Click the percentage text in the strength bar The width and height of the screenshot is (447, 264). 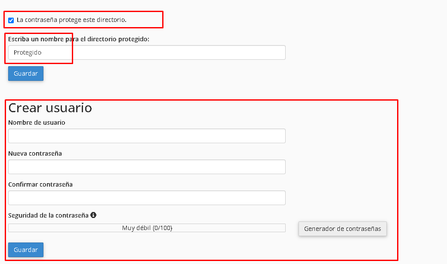coord(163,228)
